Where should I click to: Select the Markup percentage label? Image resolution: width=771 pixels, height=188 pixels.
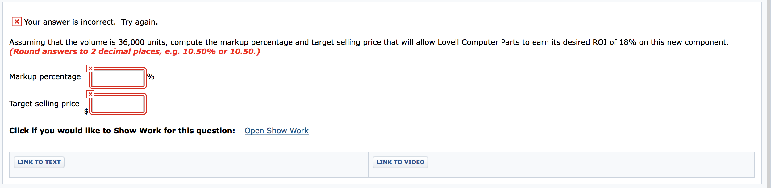pos(45,77)
